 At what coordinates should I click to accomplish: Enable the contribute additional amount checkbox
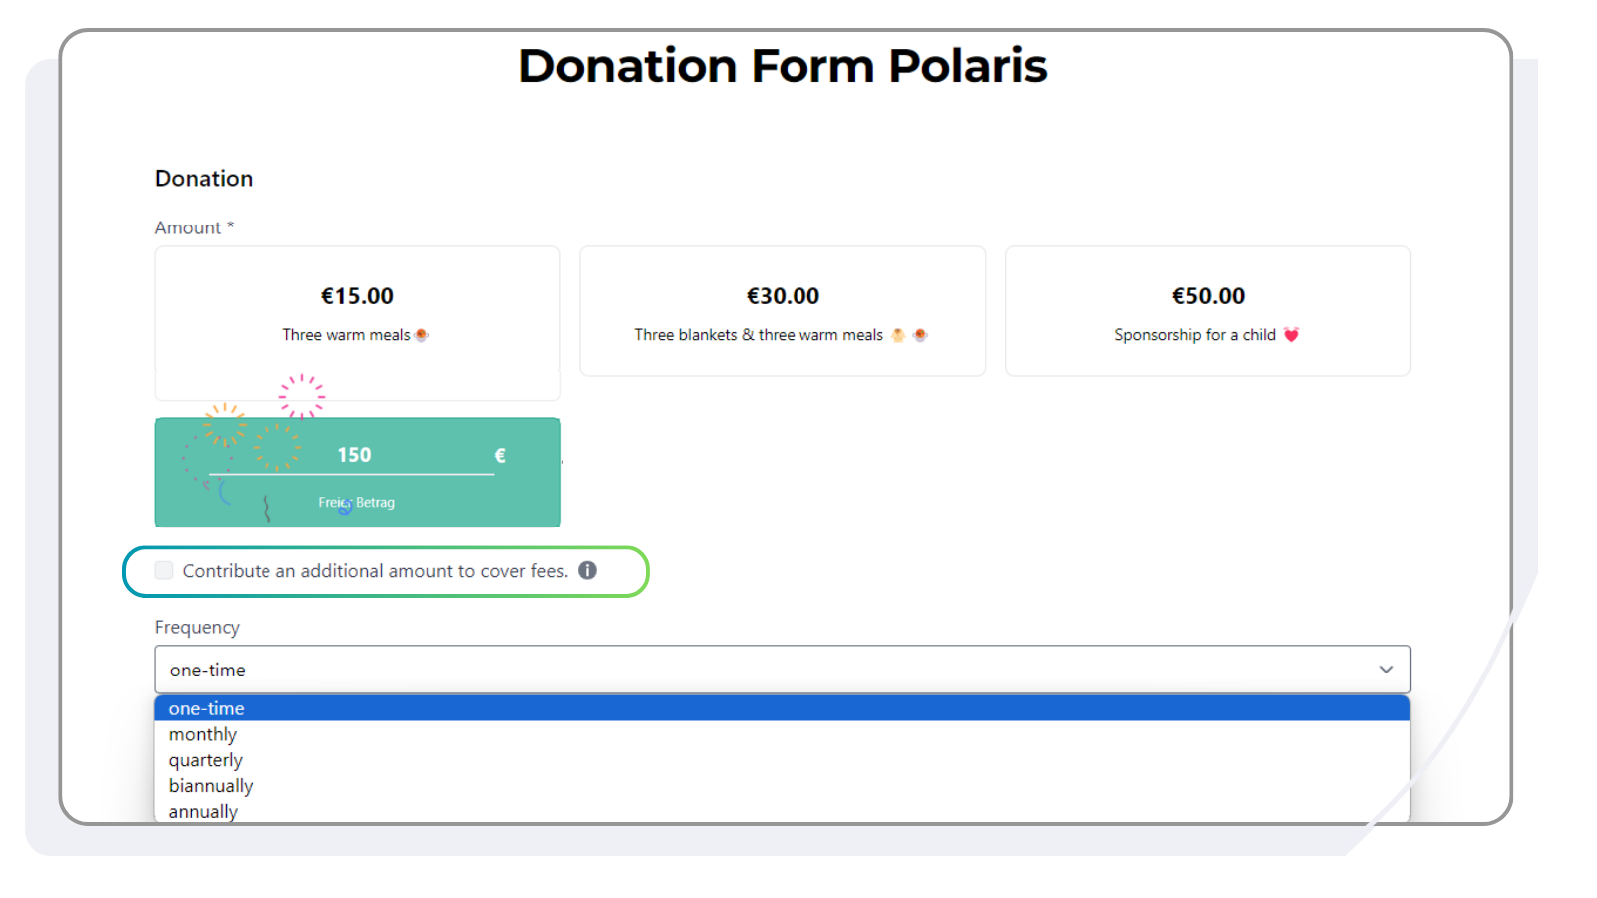[163, 570]
